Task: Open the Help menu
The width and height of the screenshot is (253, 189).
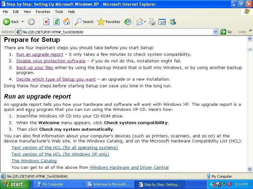Action: pyautogui.click(x=71, y=12)
